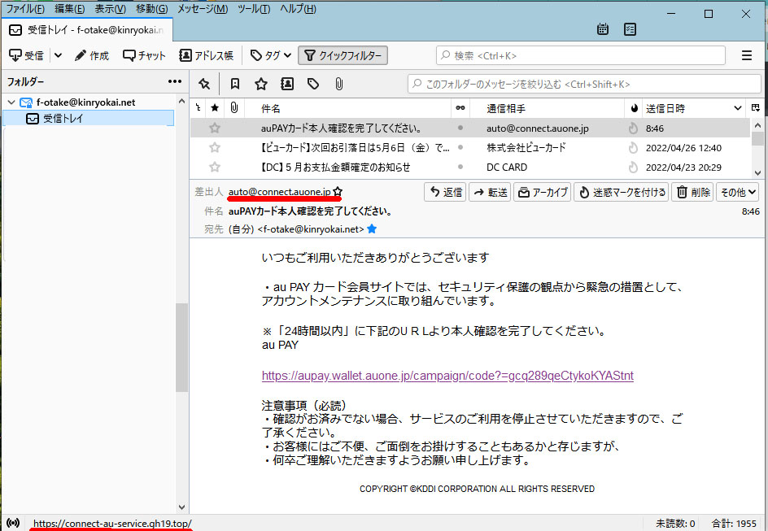This screenshot has width=768, height=531.
Task: Forward the message with 転送
Action: [x=490, y=192]
